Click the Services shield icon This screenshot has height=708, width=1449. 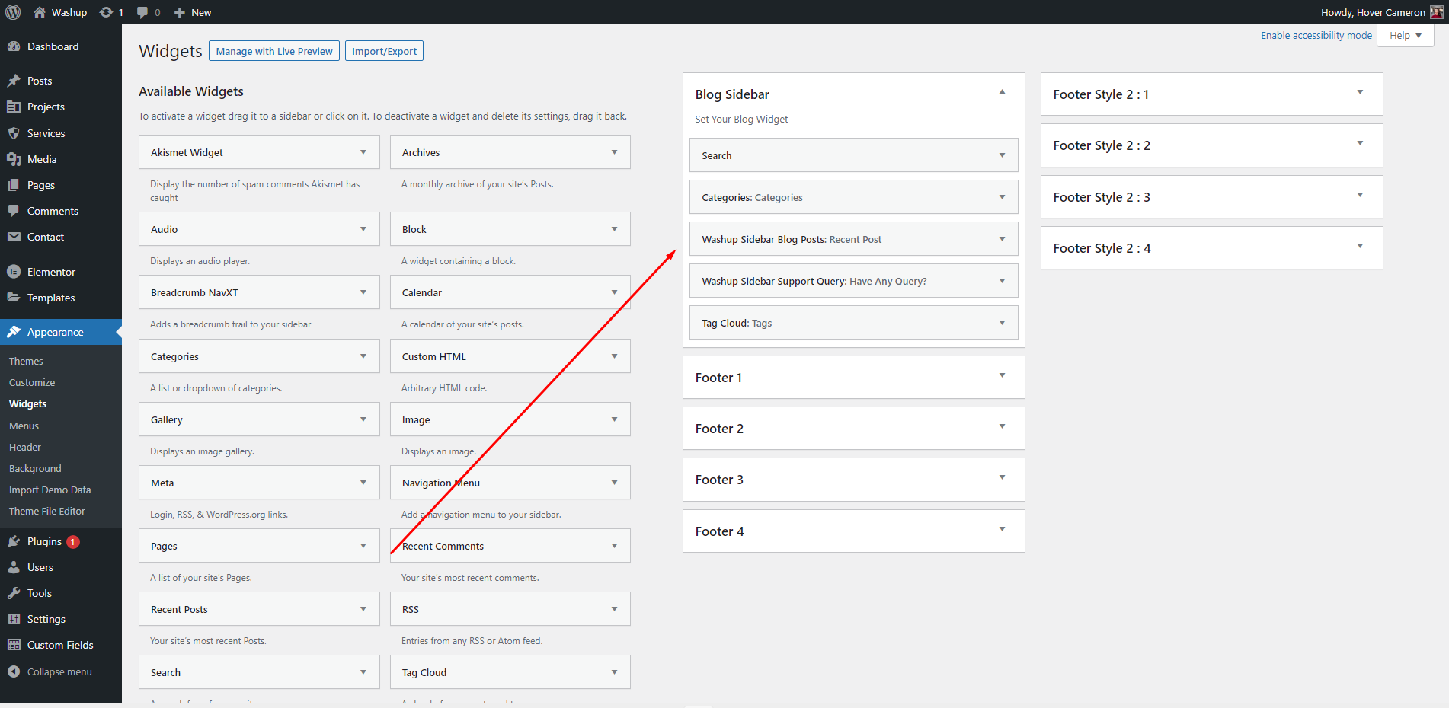tap(14, 133)
